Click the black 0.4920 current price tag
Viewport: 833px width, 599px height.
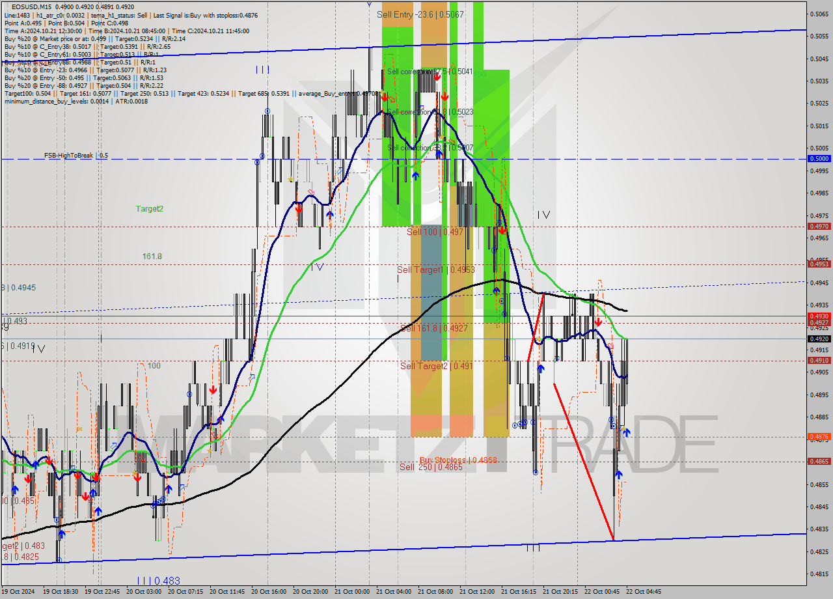(x=818, y=339)
